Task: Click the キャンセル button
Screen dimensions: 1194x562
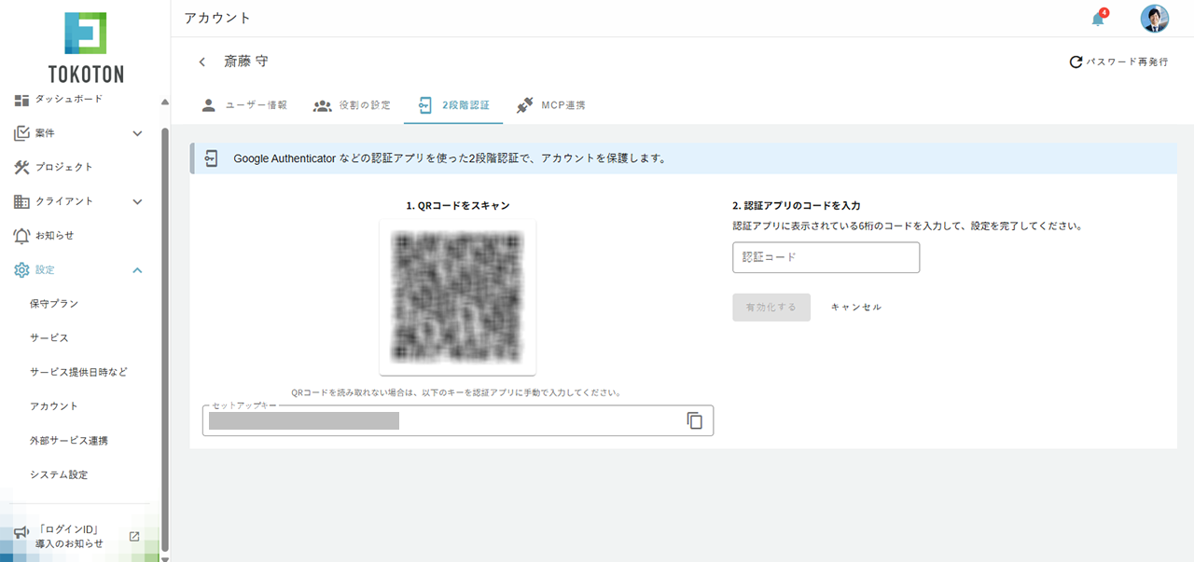Action: (856, 308)
